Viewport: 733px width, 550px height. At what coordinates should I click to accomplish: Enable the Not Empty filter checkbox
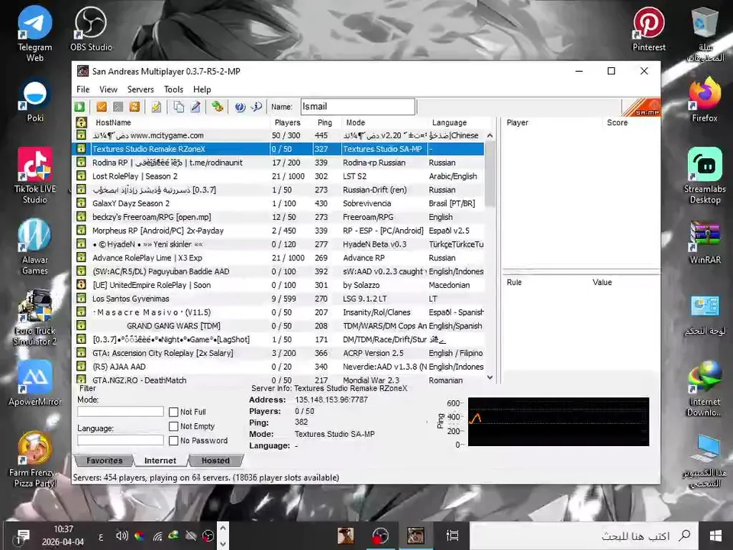(173, 426)
